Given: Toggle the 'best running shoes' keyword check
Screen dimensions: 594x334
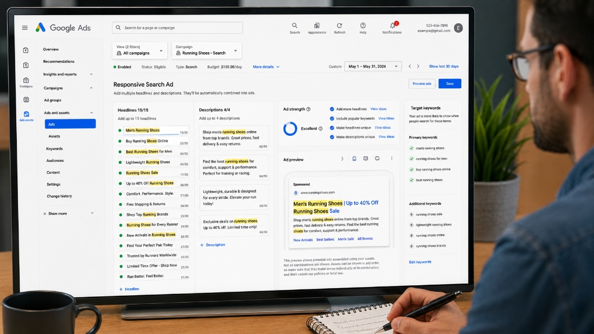Looking at the screenshot, I should click(x=411, y=180).
